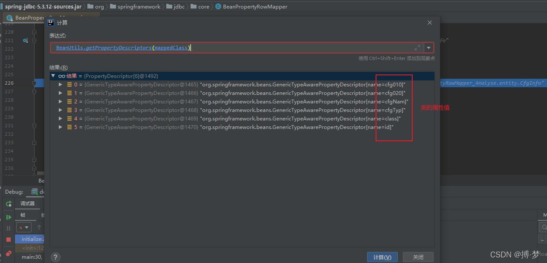Image resolution: width=547 pixels, height=263 pixels.
Task: Click the fold marker at line 220
Action: (35, 32)
